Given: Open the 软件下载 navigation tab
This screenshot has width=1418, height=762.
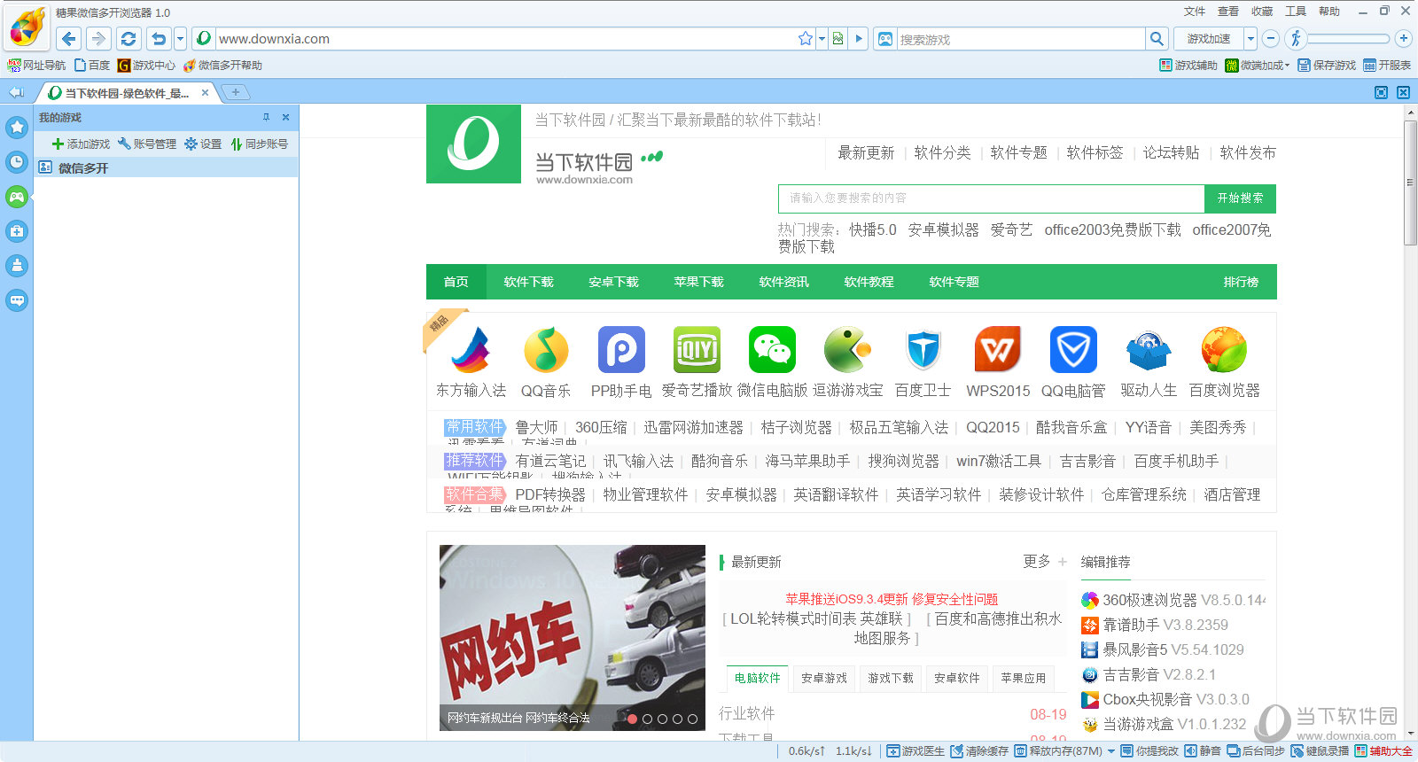Looking at the screenshot, I should click(x=528, y=282).
